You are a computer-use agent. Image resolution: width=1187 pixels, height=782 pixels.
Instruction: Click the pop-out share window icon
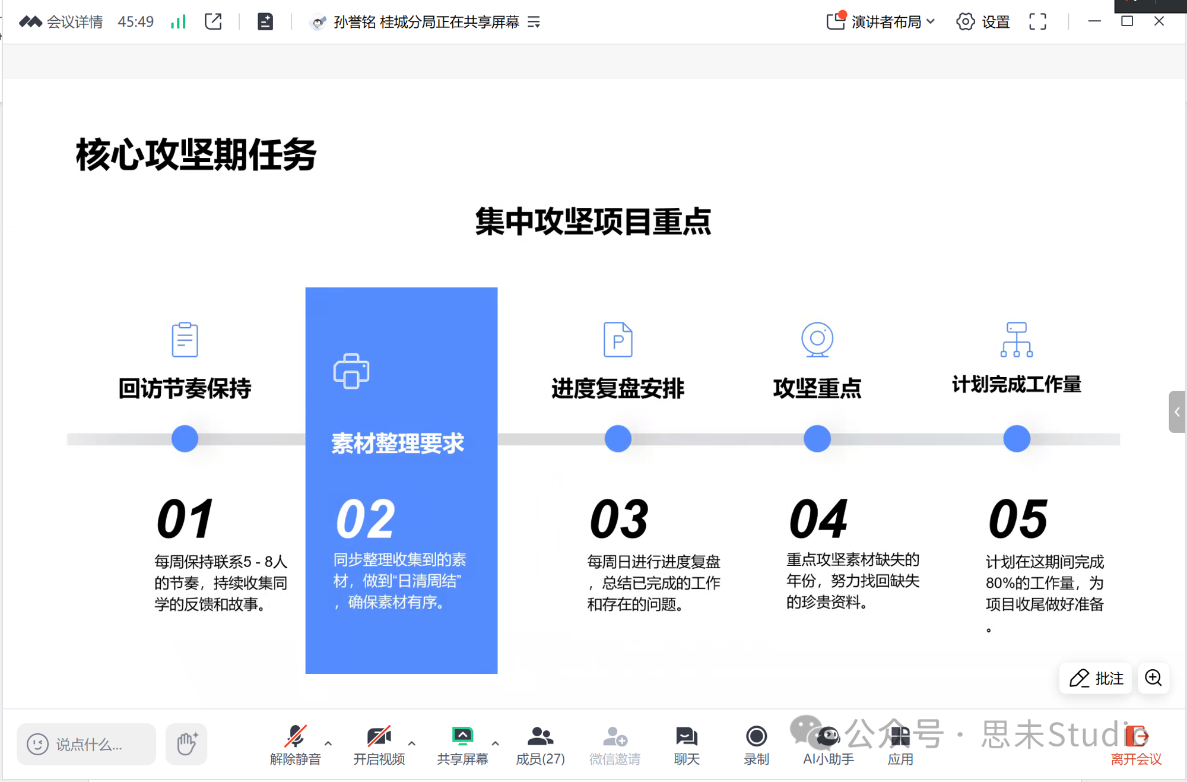point(213,22)
